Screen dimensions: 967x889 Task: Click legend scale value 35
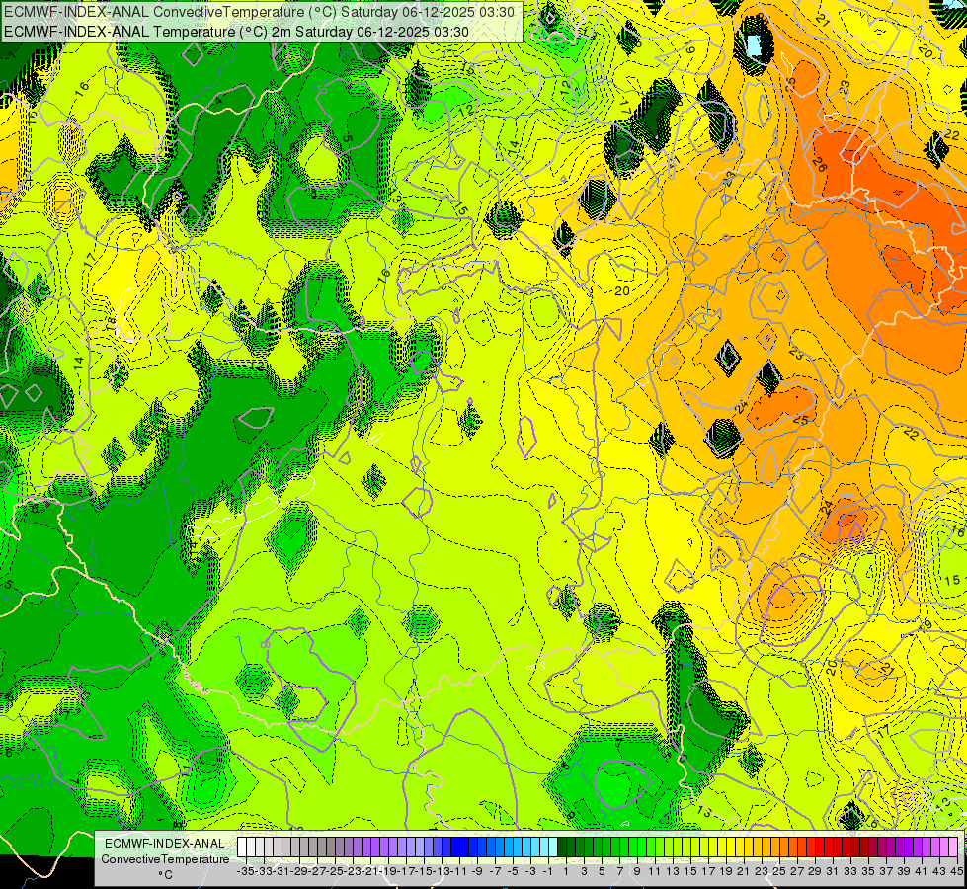point(868,871)
